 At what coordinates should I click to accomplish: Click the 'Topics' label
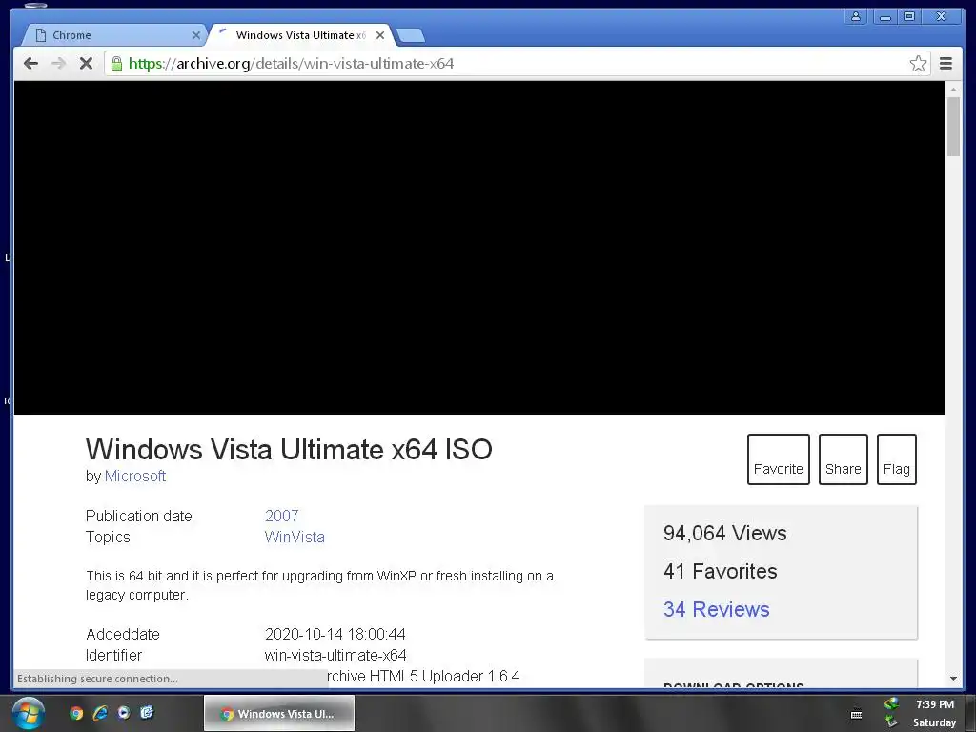click(x=108, y=538)
